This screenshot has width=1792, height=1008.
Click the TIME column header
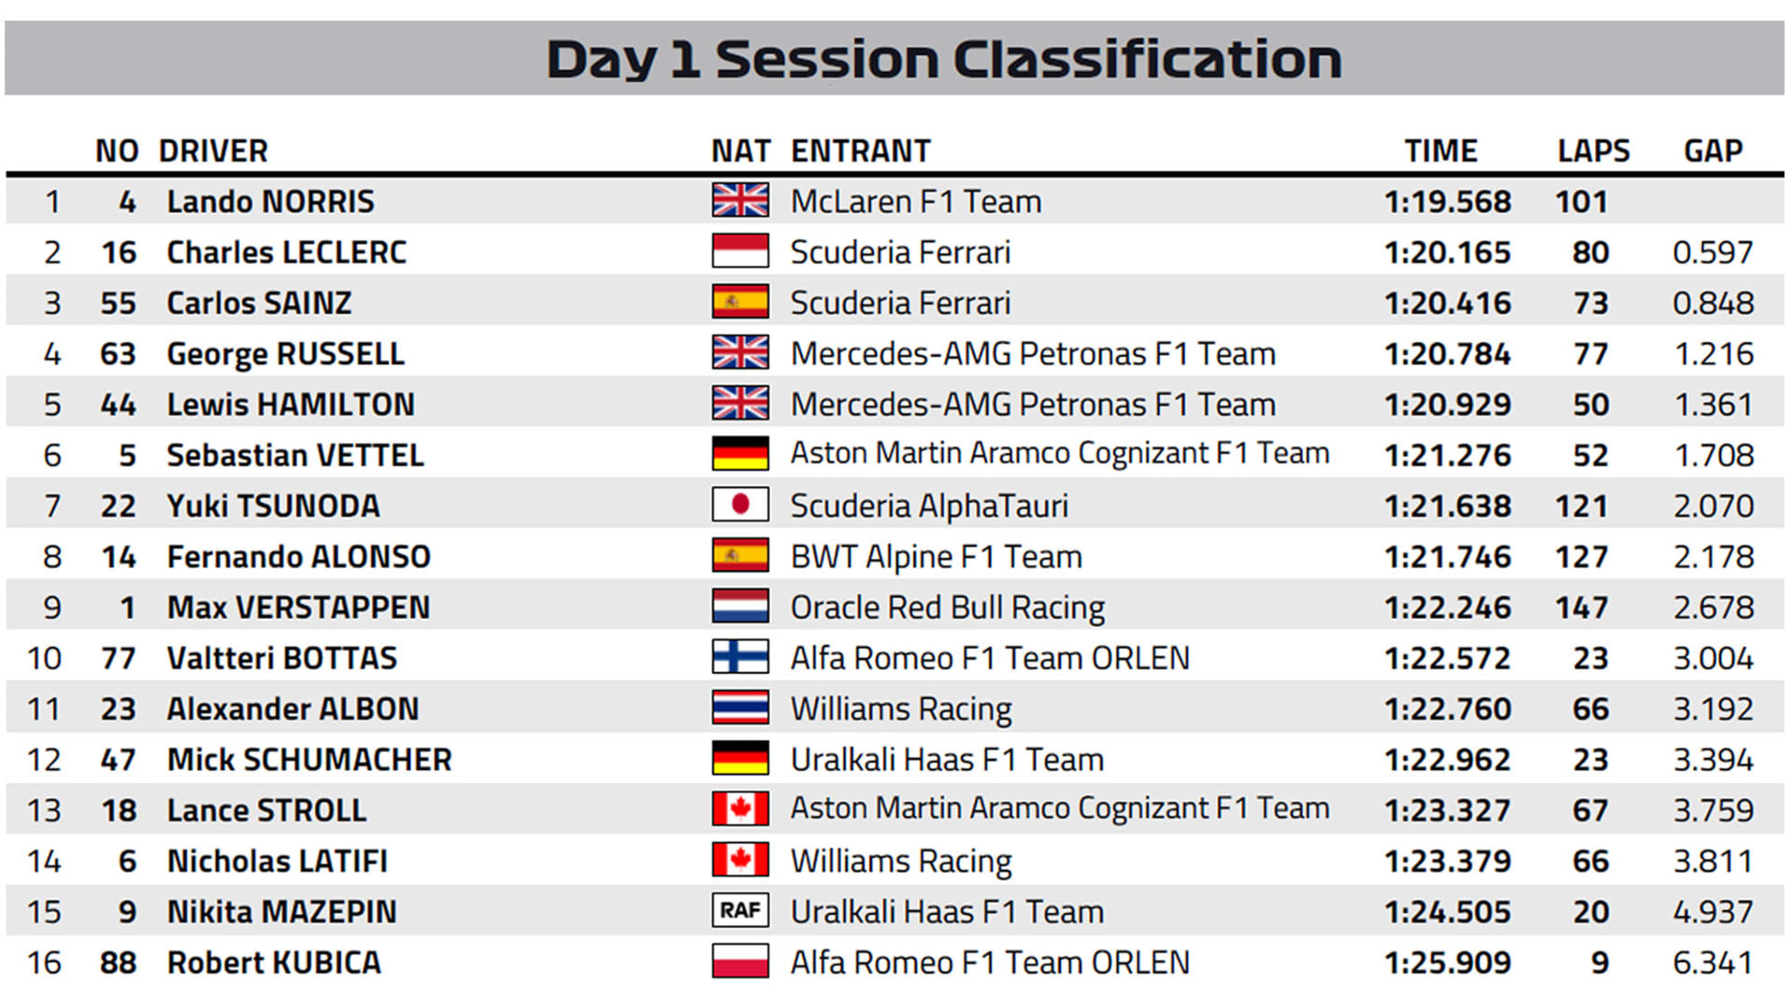(1441, 150)
